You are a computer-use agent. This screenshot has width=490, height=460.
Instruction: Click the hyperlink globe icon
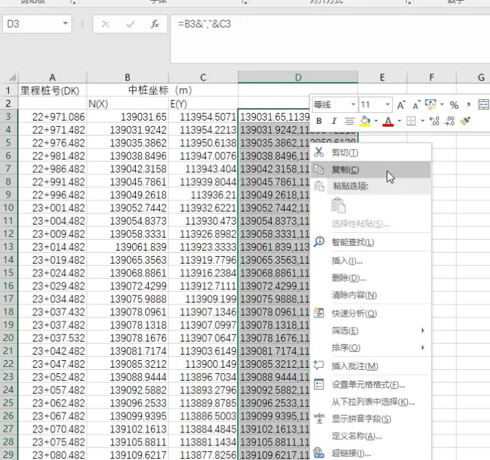319,453
